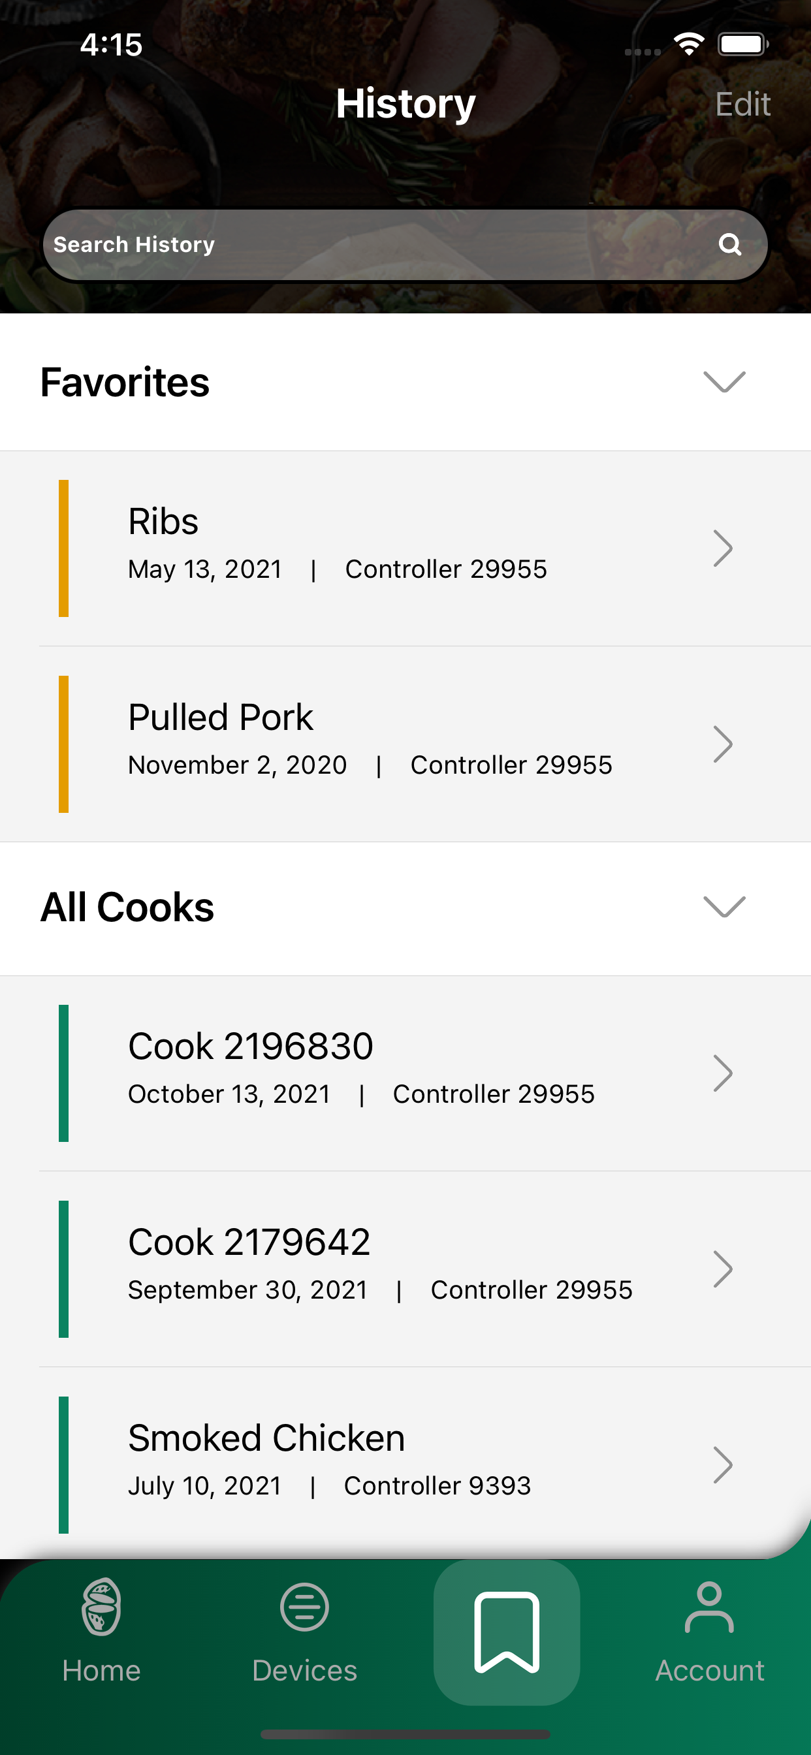Collapse the All Cooks section
The height and width of the screenshot is (1755, 811).
[x=724, y=907]
